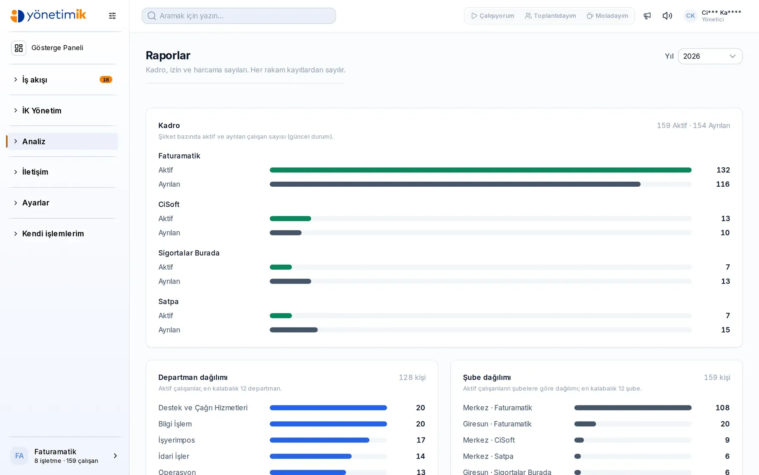Select Ayarlar in sidebar
Screen dimensions: 759x475
click(x=63, y=203)
